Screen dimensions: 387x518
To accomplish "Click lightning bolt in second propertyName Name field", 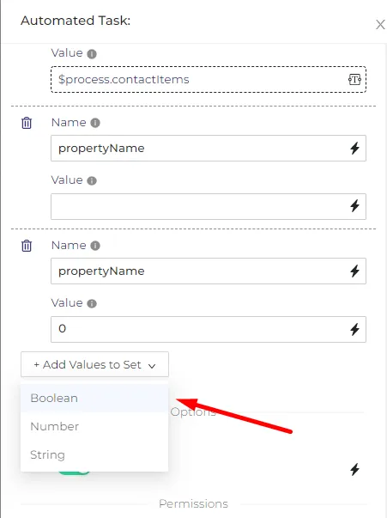I will tap(354, 271).
